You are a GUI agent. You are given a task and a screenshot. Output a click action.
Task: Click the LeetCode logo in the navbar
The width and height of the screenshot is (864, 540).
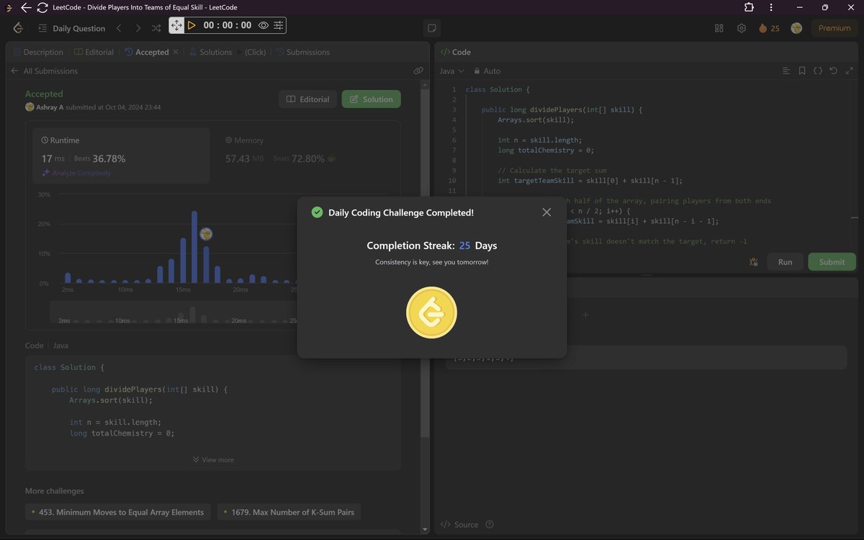[x=18, y=28]
